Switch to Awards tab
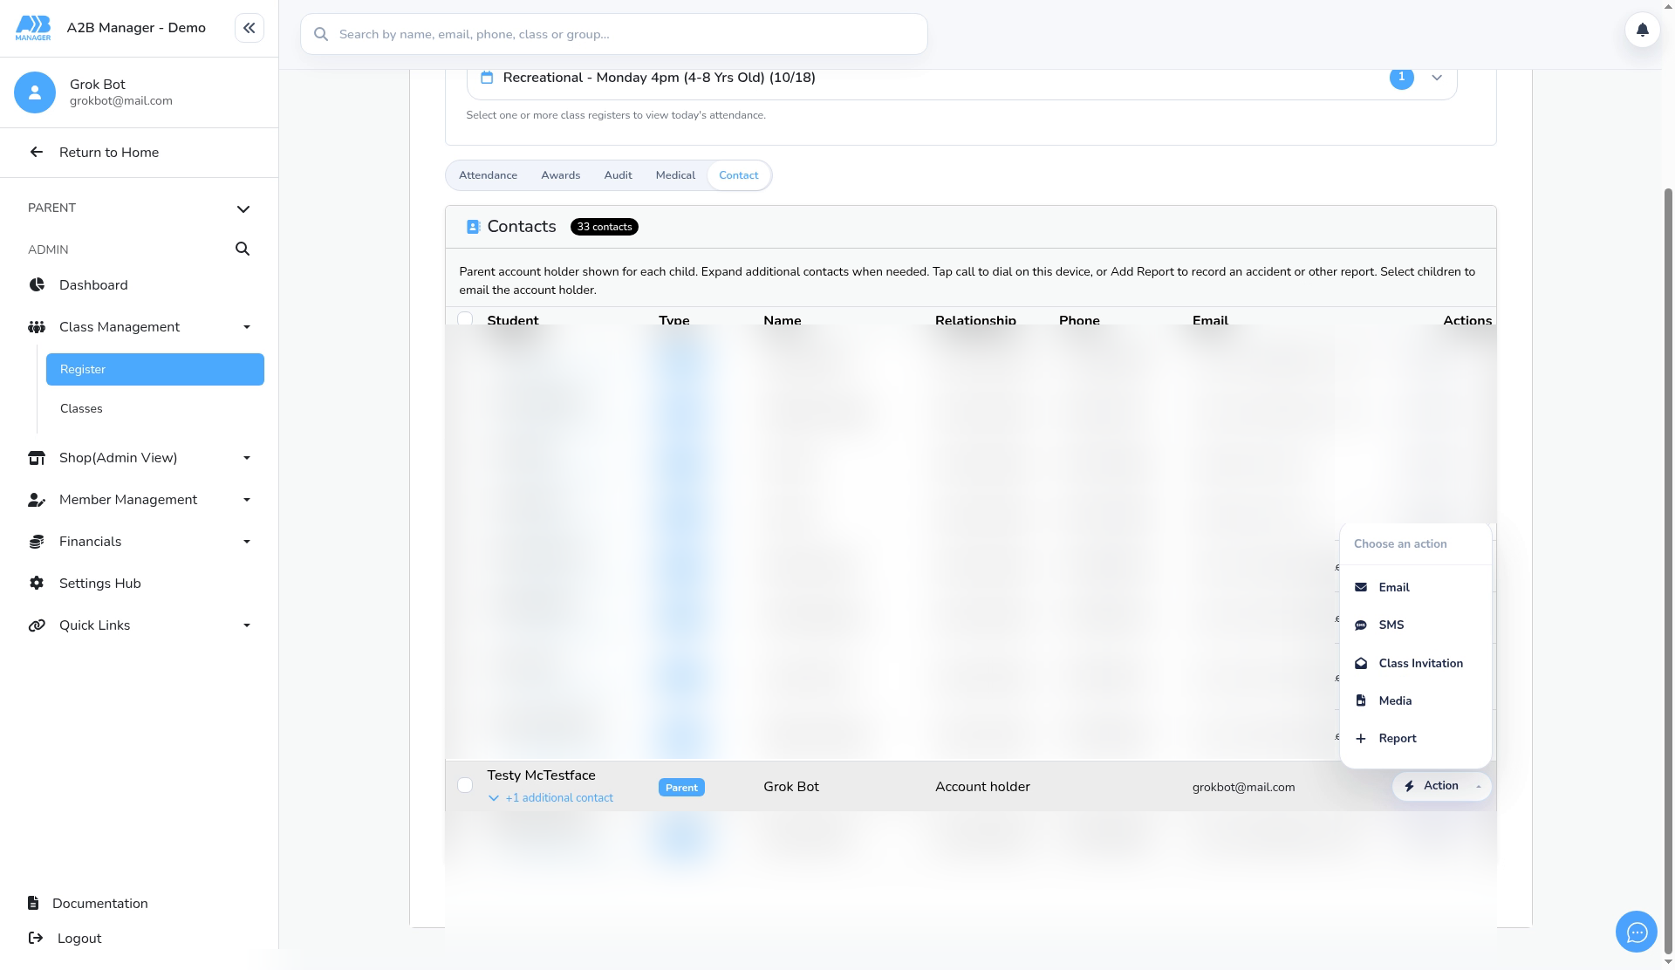This screenshot has height=970, width=1675. pos(560,175)
